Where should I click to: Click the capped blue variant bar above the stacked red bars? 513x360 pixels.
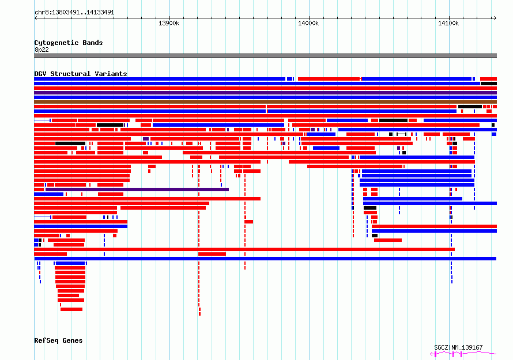(70, 263)
